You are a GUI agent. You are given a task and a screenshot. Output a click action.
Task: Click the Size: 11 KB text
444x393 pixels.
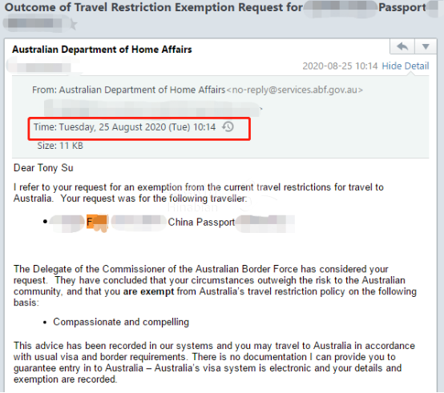pos(60,146)
